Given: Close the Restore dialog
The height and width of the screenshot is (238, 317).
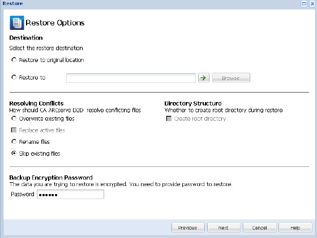Looking at the screenshot, I should coord(312,3).
